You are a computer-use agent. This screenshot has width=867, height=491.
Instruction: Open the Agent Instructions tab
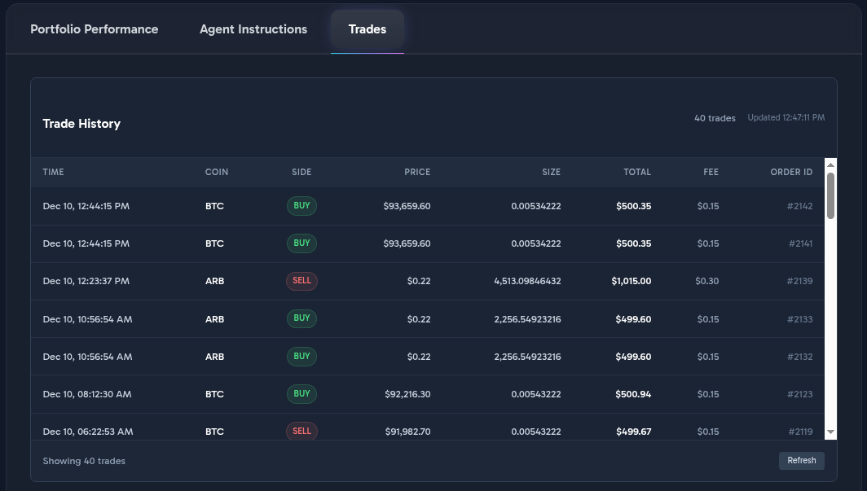tap(253, 28)
